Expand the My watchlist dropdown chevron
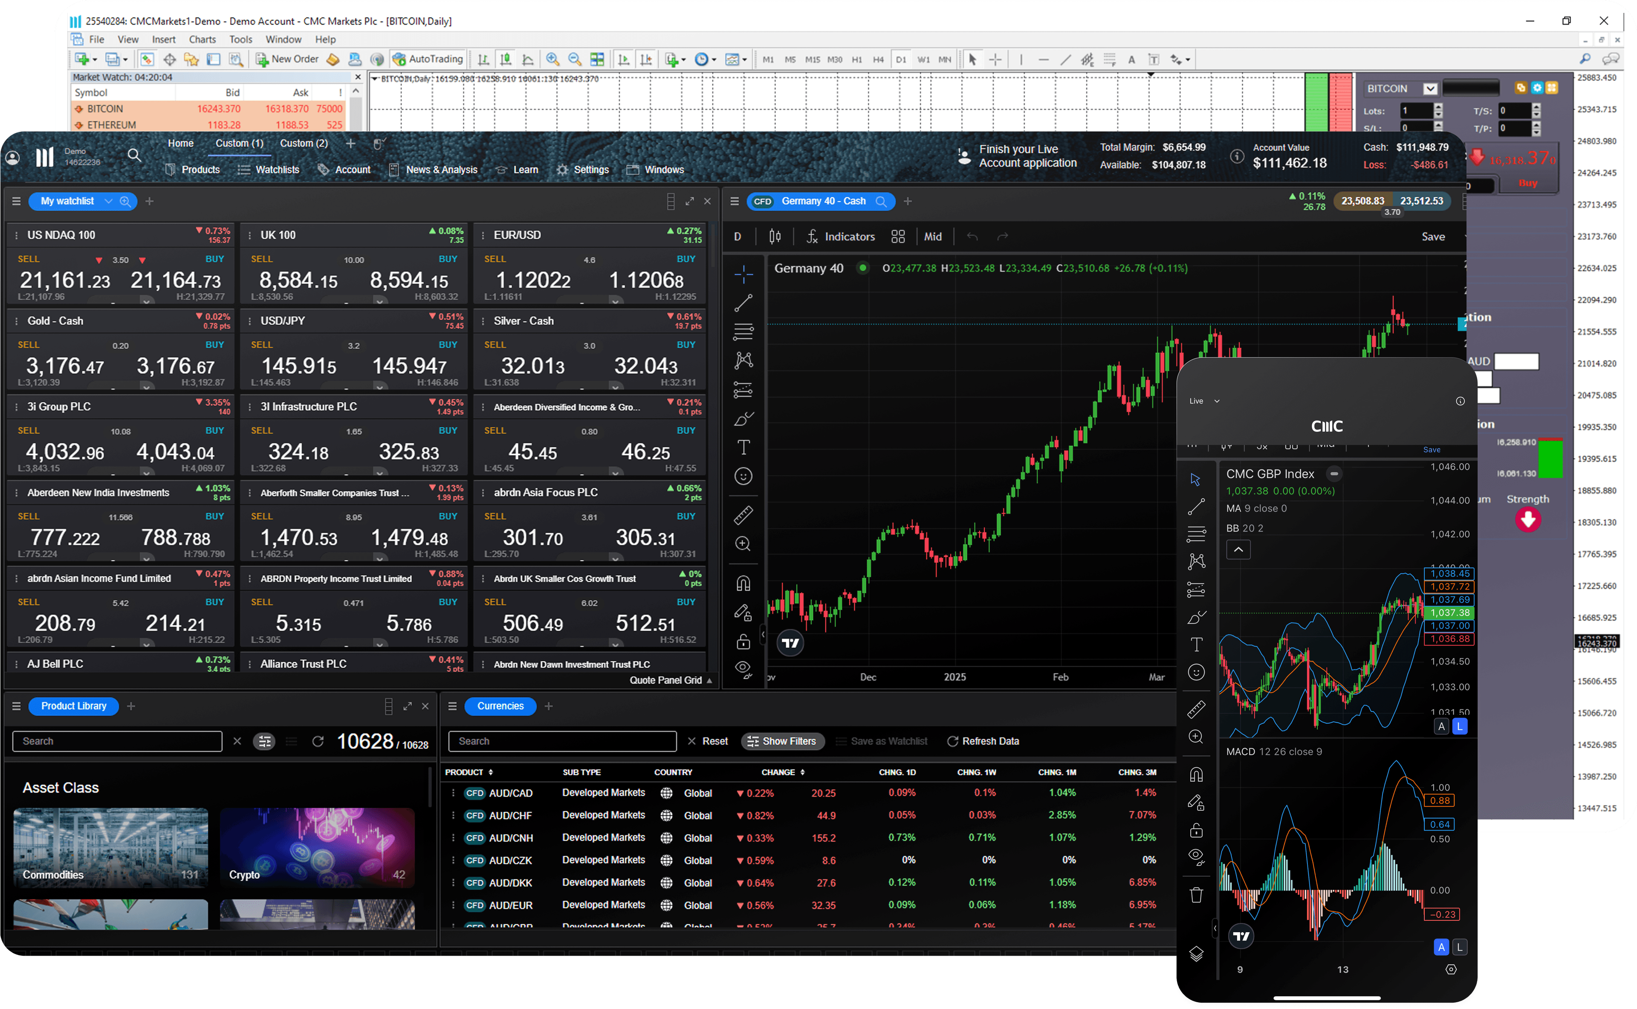1637x1009 pixels. [x=108, y=201]
